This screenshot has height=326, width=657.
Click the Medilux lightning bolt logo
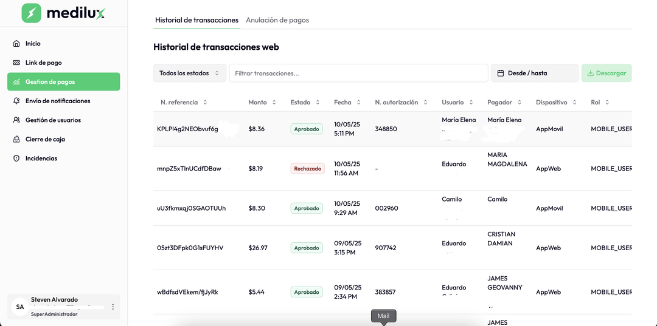click(x=31, y=13)
